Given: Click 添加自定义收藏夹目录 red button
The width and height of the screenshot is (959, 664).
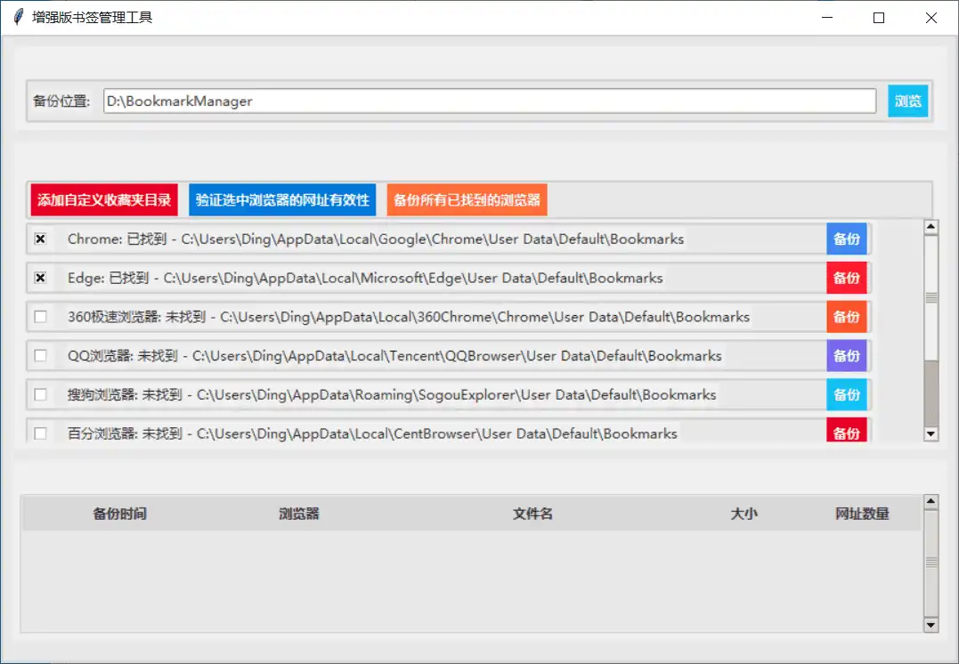Looking at the screenshot, I should 104,200.
